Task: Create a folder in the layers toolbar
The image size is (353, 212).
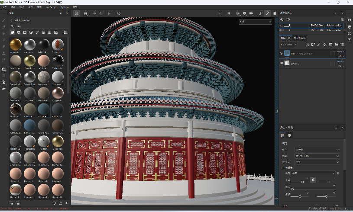Action: (337, 45)
